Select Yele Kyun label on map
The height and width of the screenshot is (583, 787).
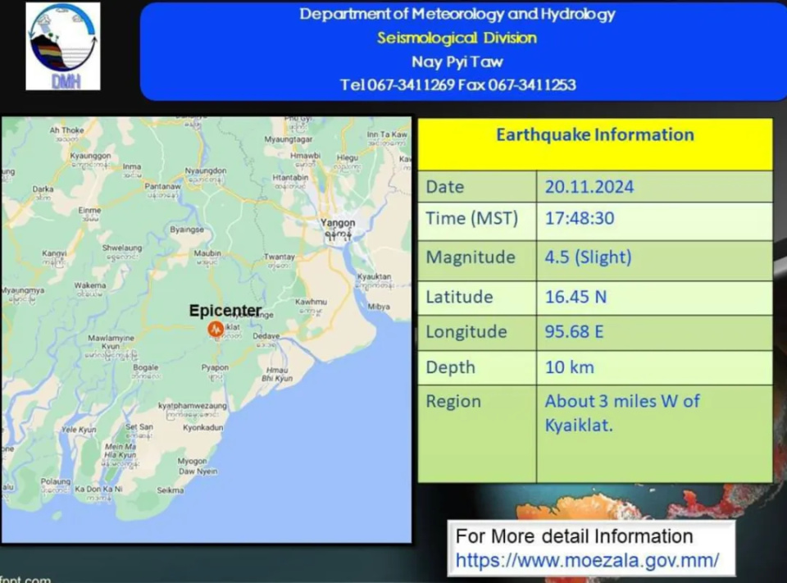[79, 430]
